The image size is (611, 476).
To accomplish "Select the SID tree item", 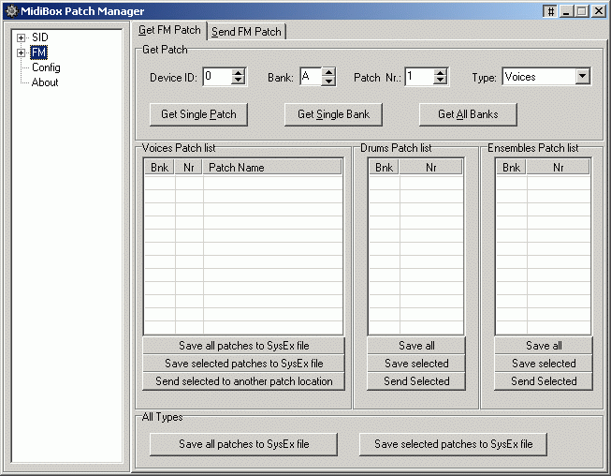I will point(39,37).
